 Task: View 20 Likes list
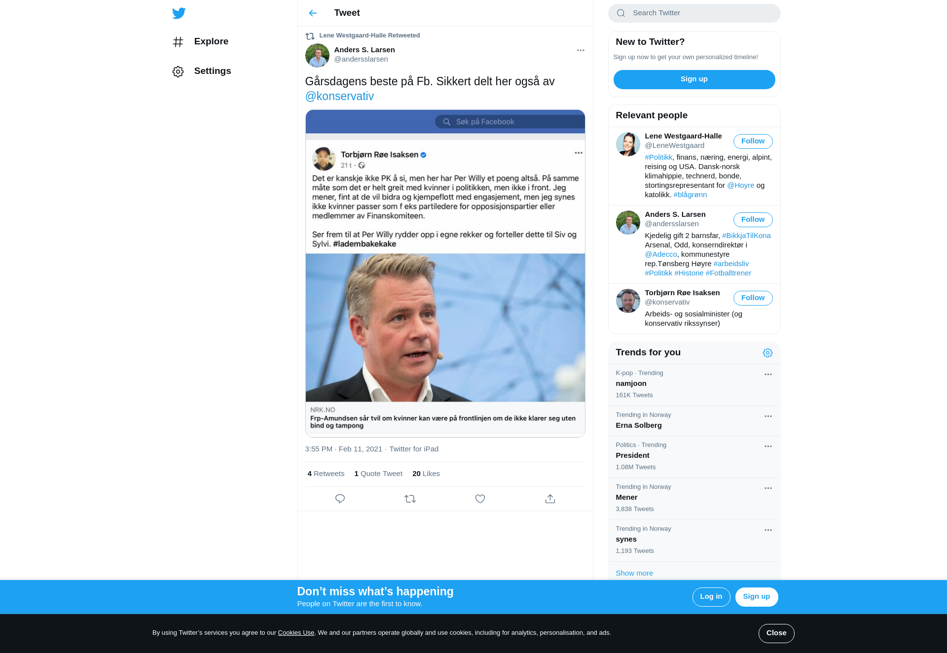click(426, 474)
